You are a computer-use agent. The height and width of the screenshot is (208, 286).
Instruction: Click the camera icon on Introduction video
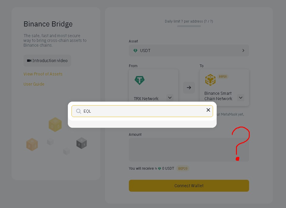[x=29, y=61]
